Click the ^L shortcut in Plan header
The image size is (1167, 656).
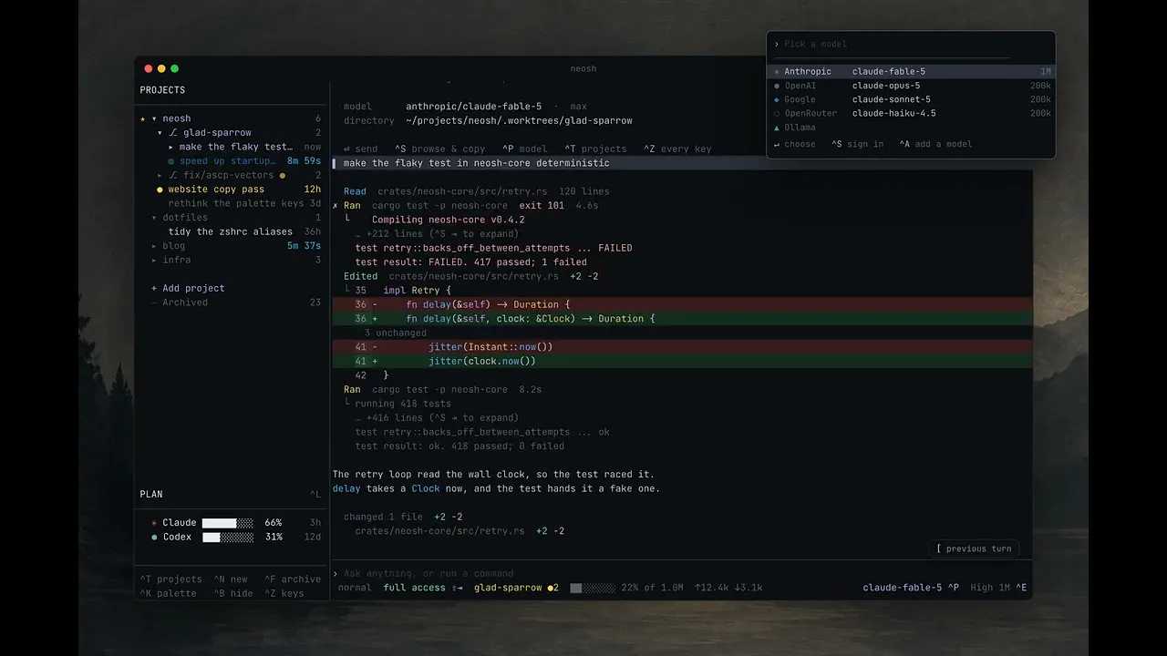[315, 495]
